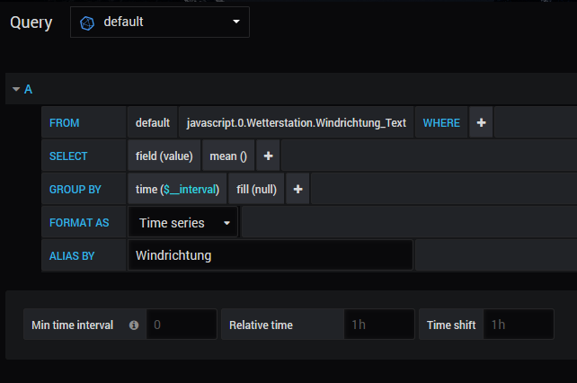Click the Windrichtung_Text measurement segment

pos(297,122)
